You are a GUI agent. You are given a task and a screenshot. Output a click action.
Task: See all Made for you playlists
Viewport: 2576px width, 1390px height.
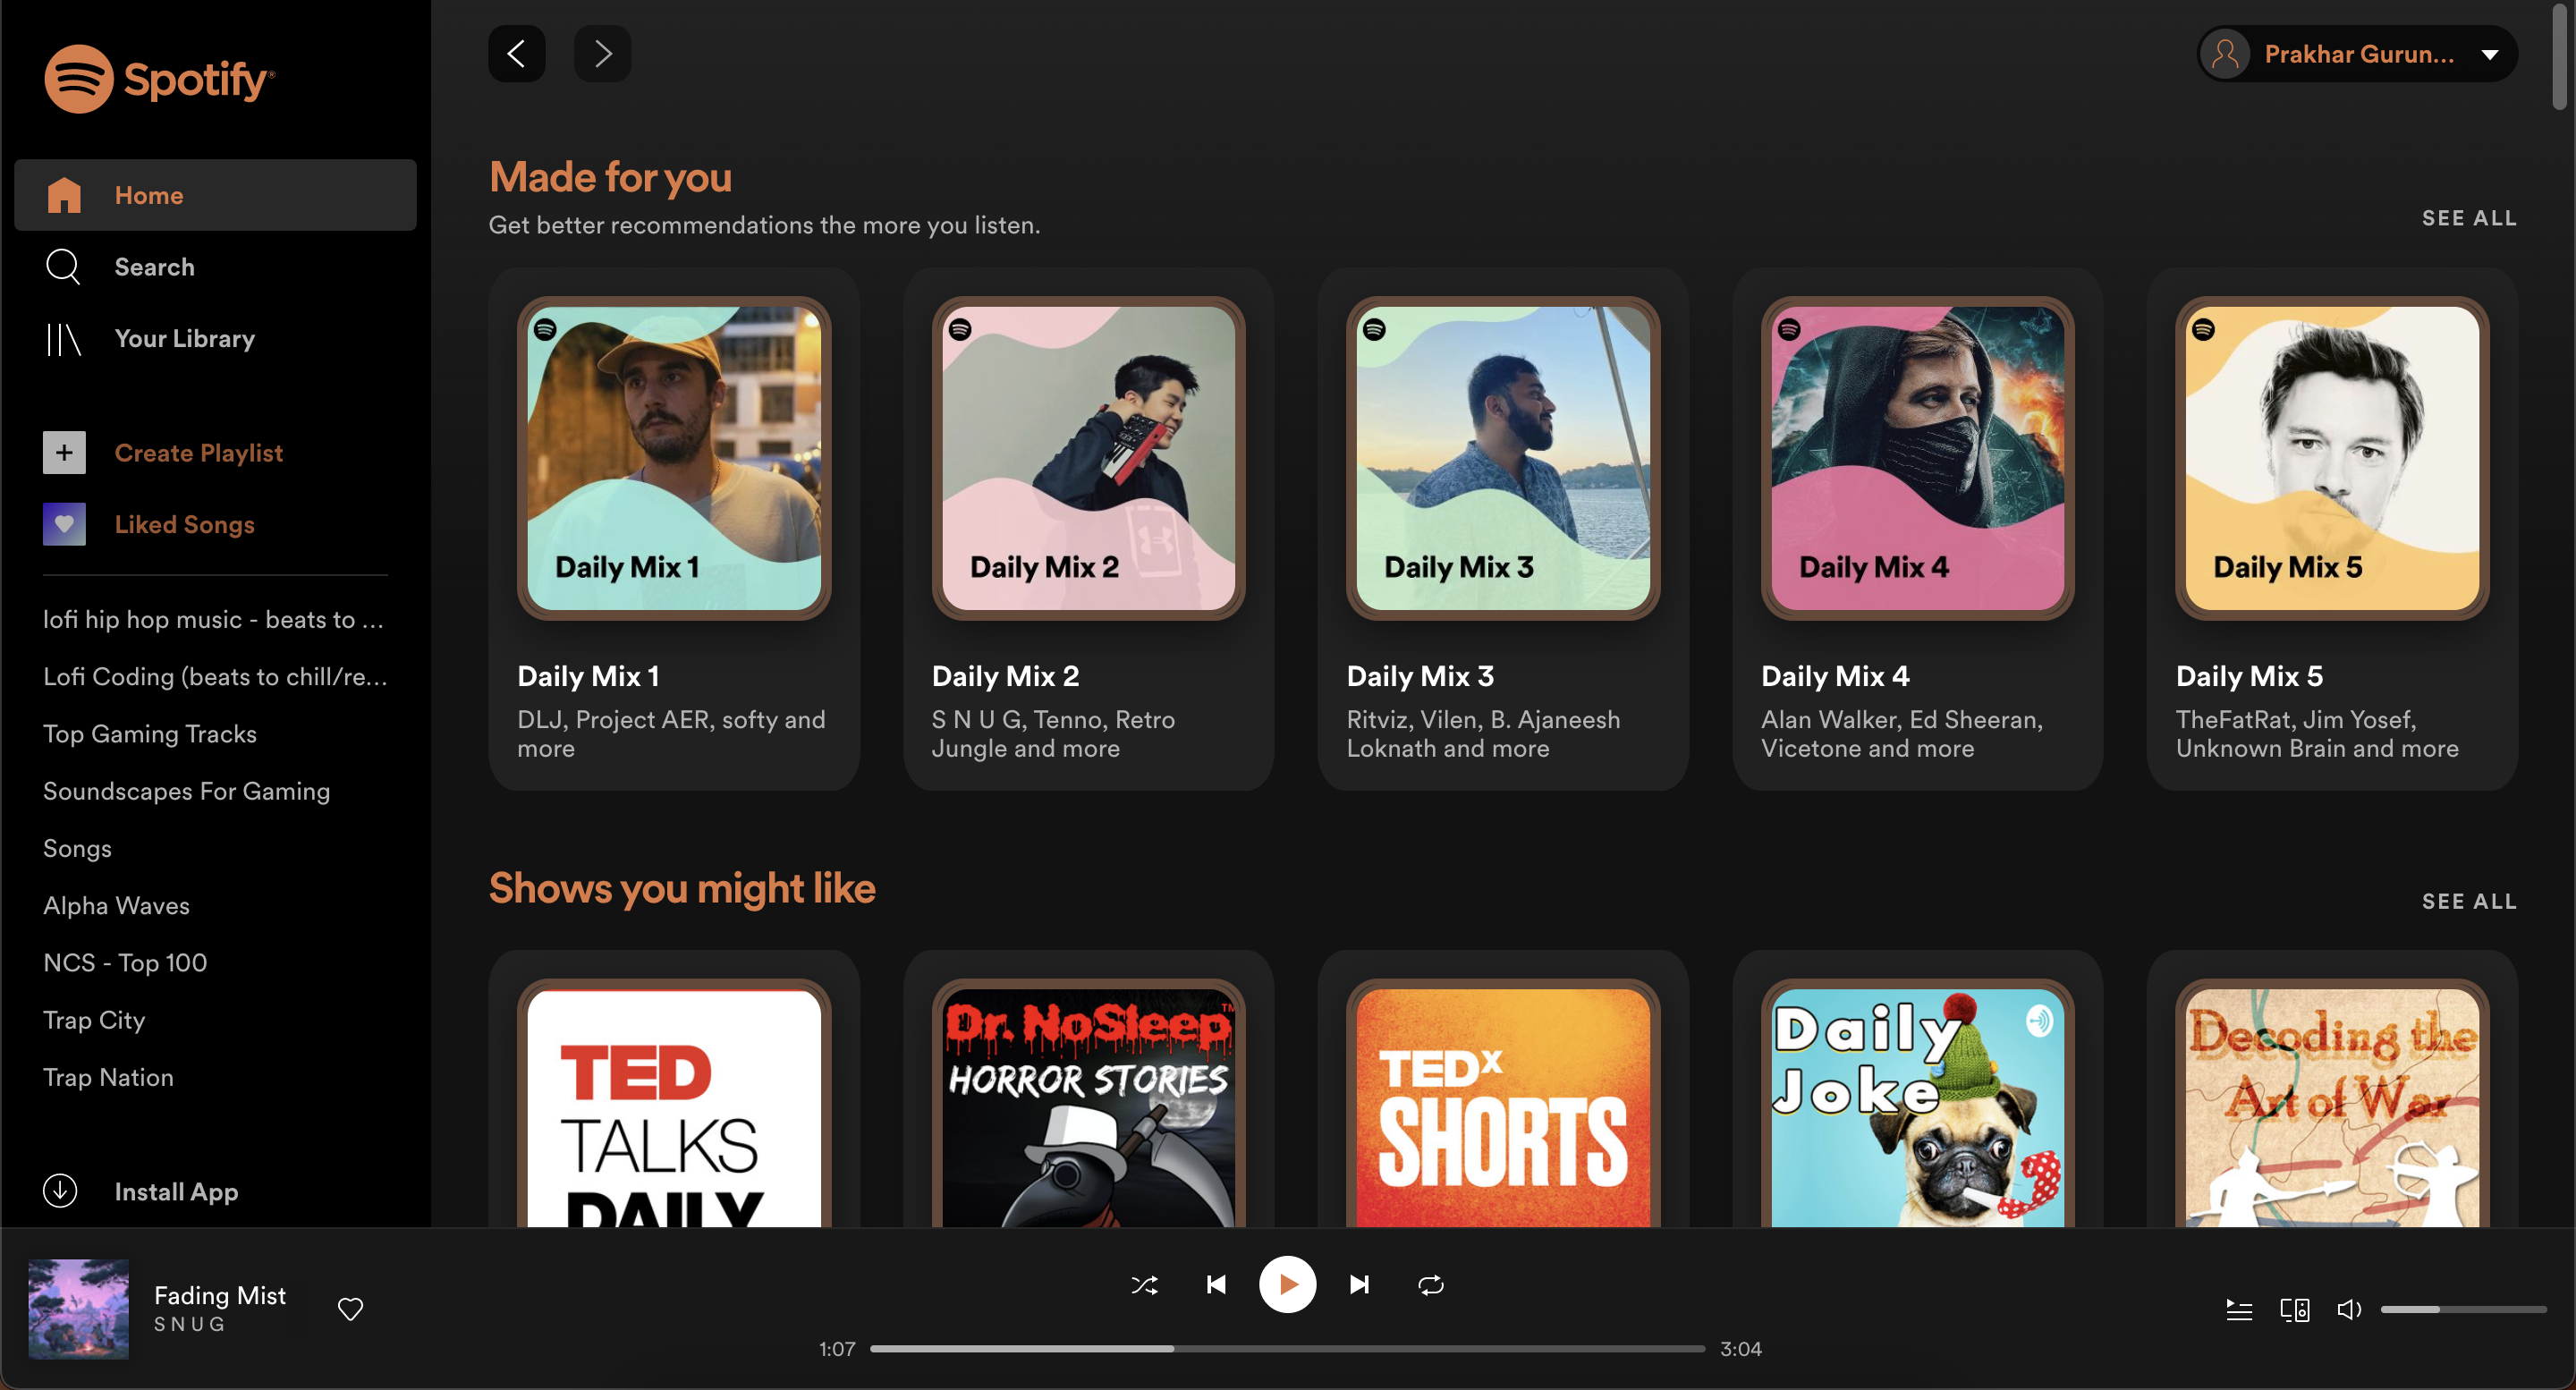pyautogui.click(x=2468, y=218)
